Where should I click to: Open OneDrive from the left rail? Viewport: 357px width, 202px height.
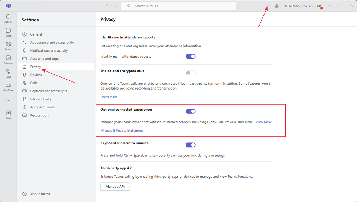point(8,87)
